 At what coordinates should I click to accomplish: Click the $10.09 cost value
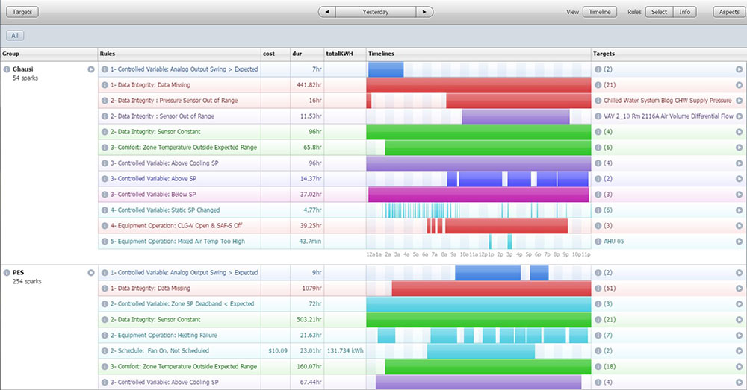pyautogui.click(x=278, y=350)
